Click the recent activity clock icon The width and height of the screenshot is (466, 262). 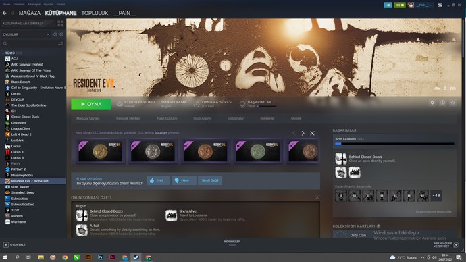[55, 34]
